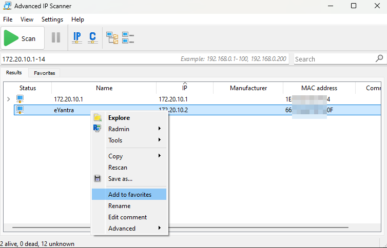Click the Radmin icon in context menu
Image resolution: width=387 pixels, height=248 pixels.
coord(97,128)
